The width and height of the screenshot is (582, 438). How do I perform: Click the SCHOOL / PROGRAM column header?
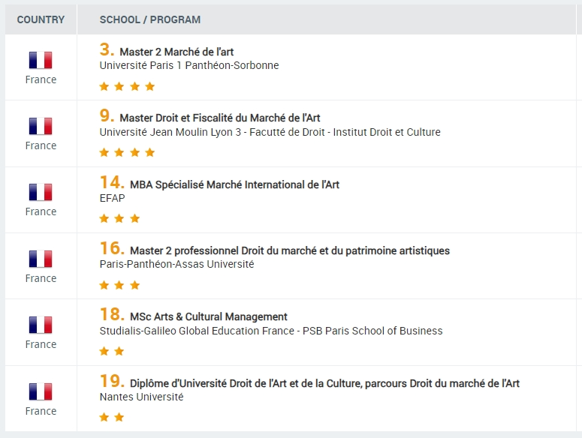(150, 19)
